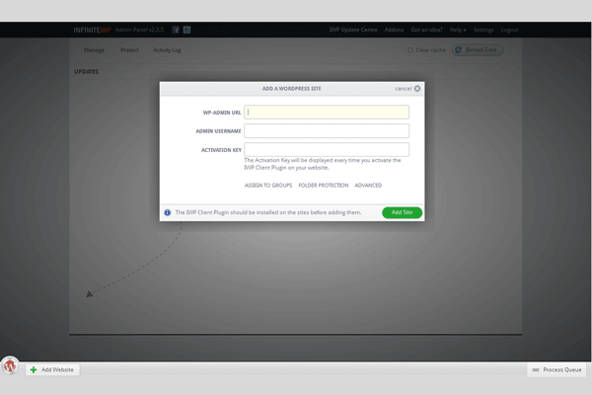
Task: Click the blue info icon in dialog footer
Action: point(168,212)
